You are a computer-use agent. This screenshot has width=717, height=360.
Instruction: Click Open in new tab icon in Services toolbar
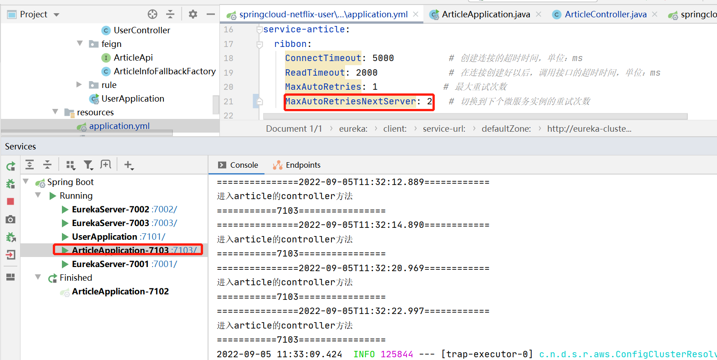(106, 165)
